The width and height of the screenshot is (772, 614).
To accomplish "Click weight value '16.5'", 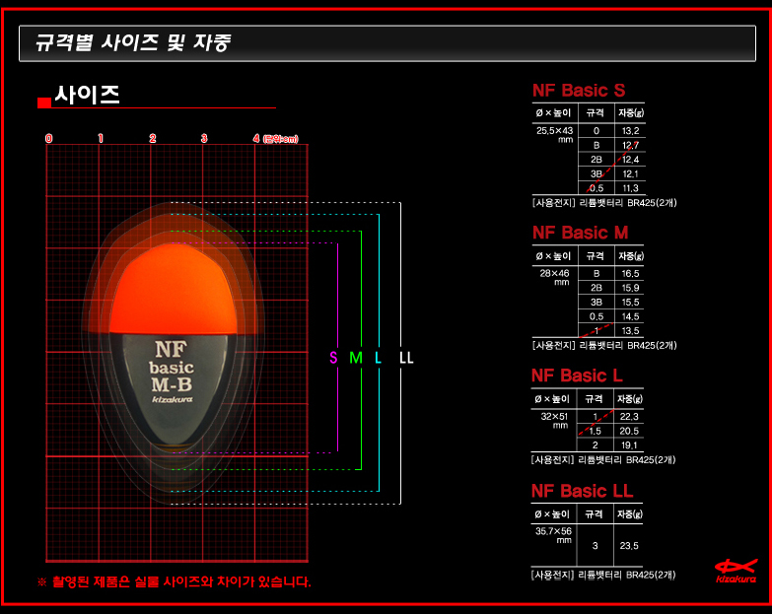I will (x=630, y=274).
